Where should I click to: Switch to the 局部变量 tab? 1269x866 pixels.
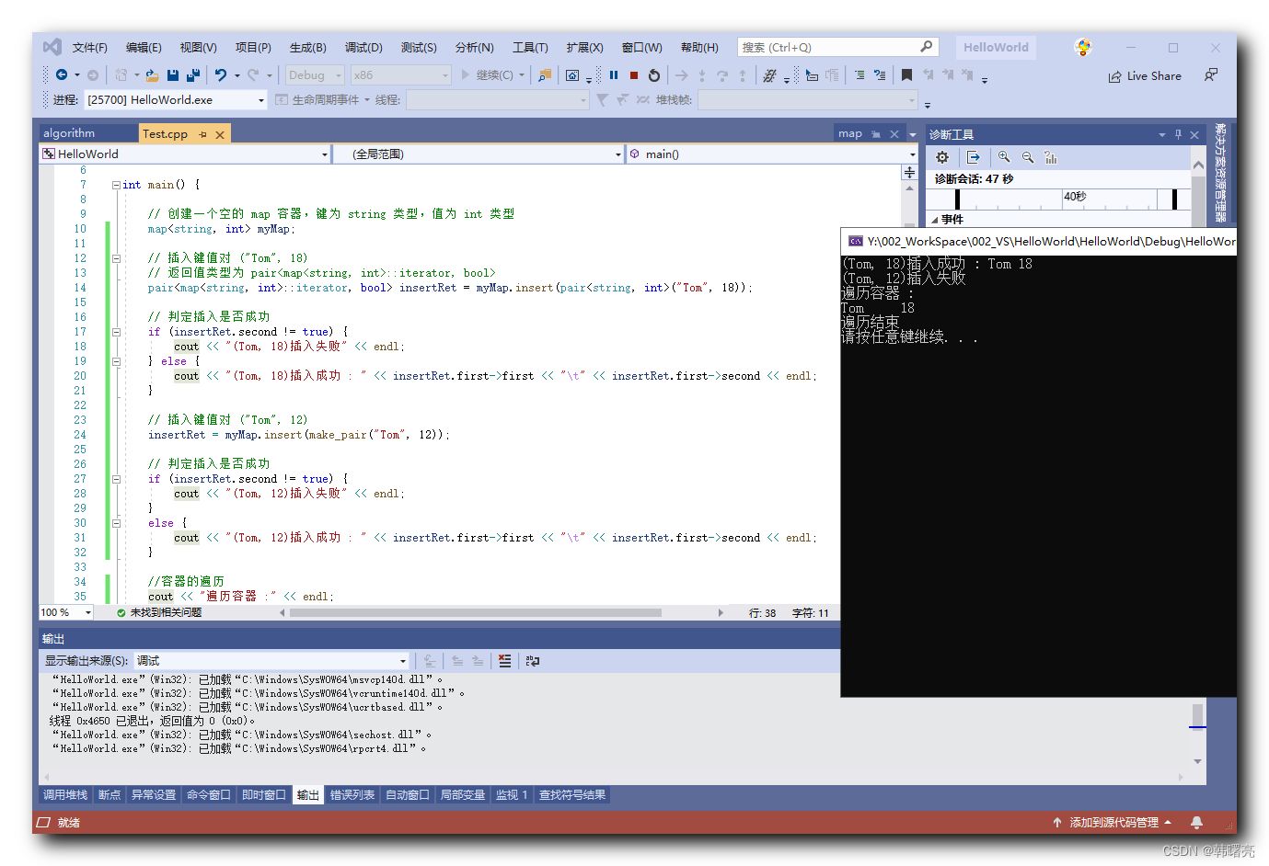point(462,795)
